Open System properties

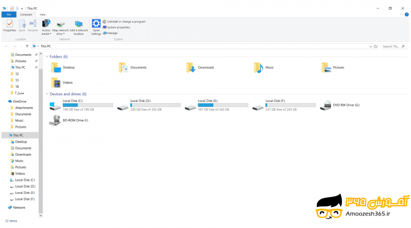click(116, 27)
